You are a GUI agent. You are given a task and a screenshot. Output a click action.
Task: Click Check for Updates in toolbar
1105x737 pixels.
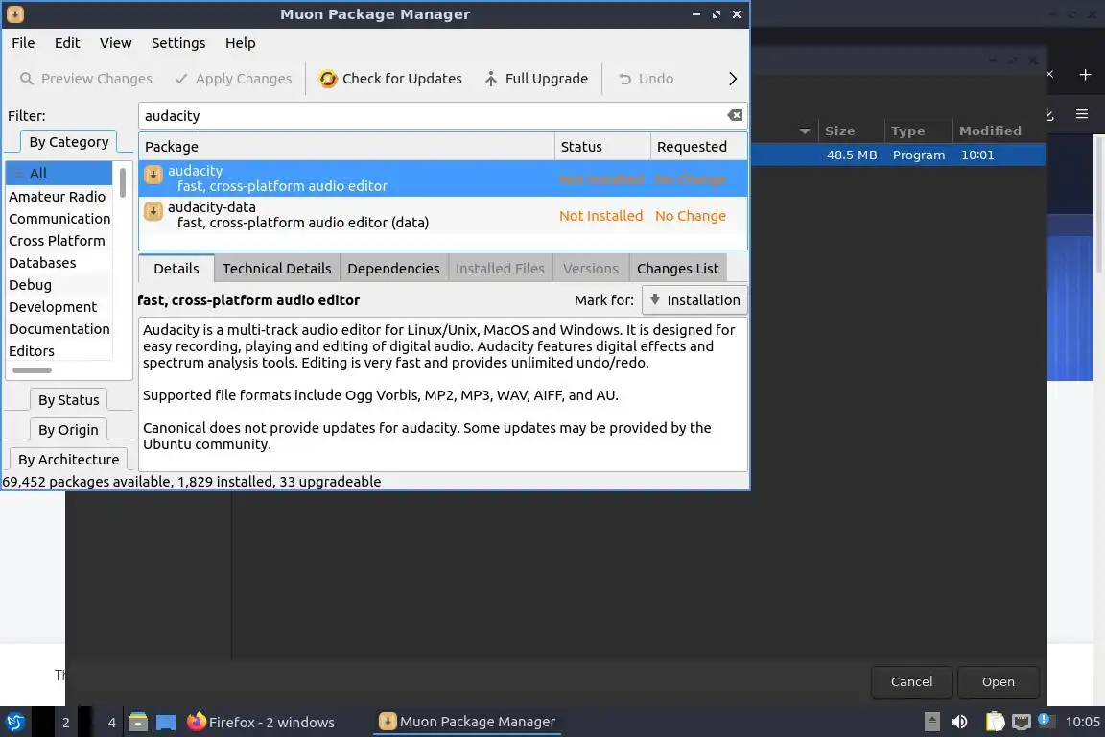click(390, 79)
